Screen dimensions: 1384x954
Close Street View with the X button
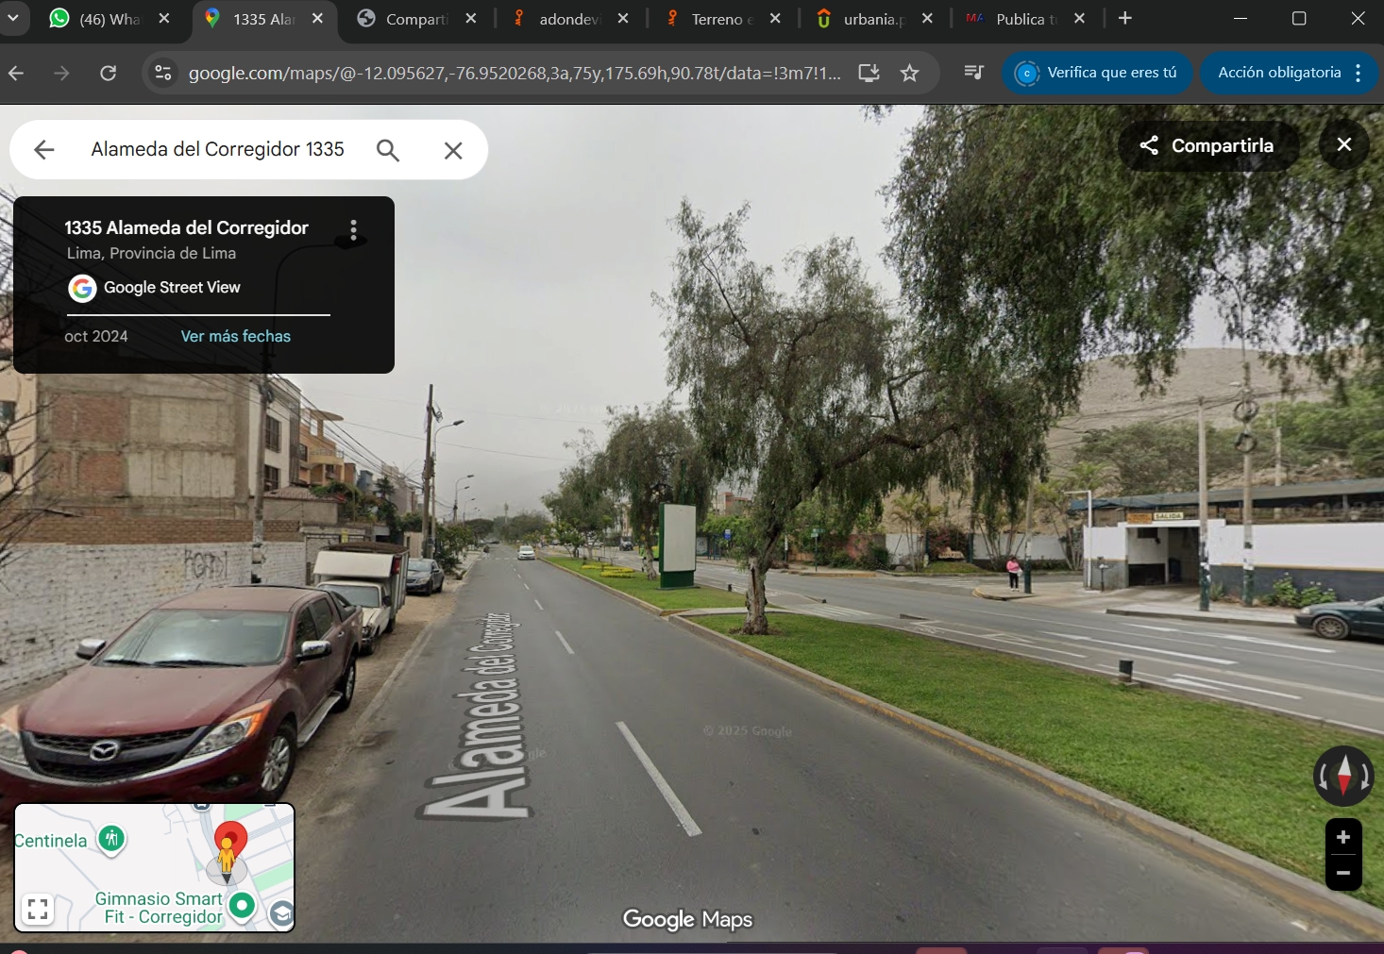click(1344, 144)
